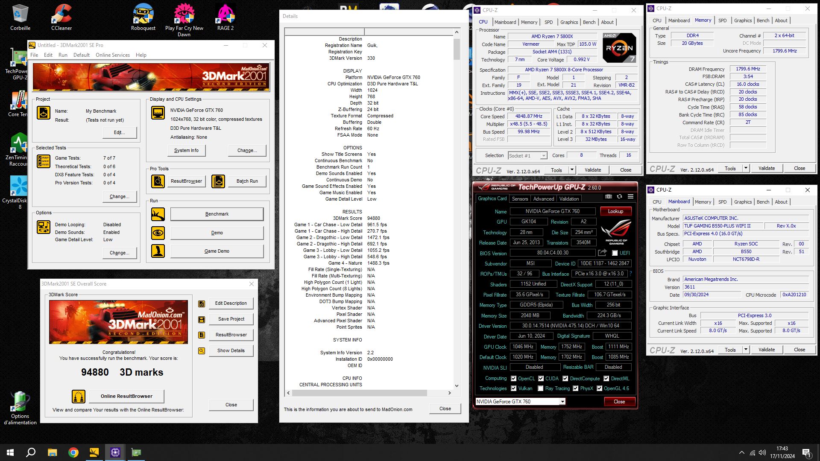Click the Demo eye icon
The height and width of the screenshot is (461, 820).
pos(158,233)
